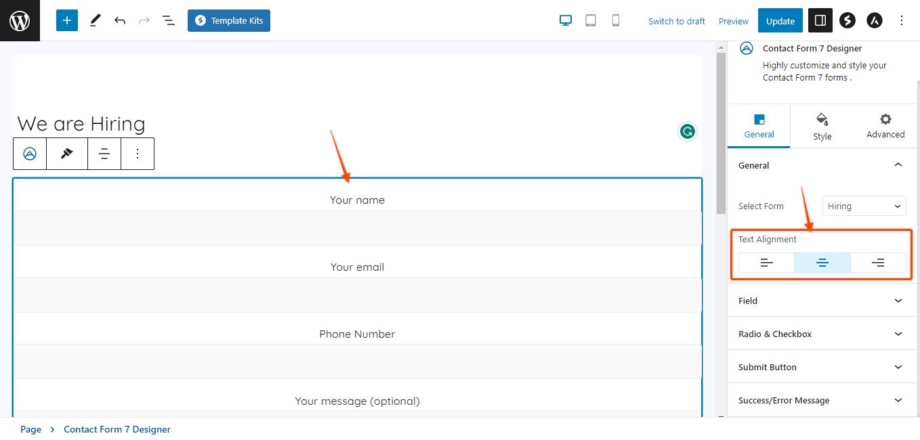Expand the Submit Button section

(x=822, y=367)
